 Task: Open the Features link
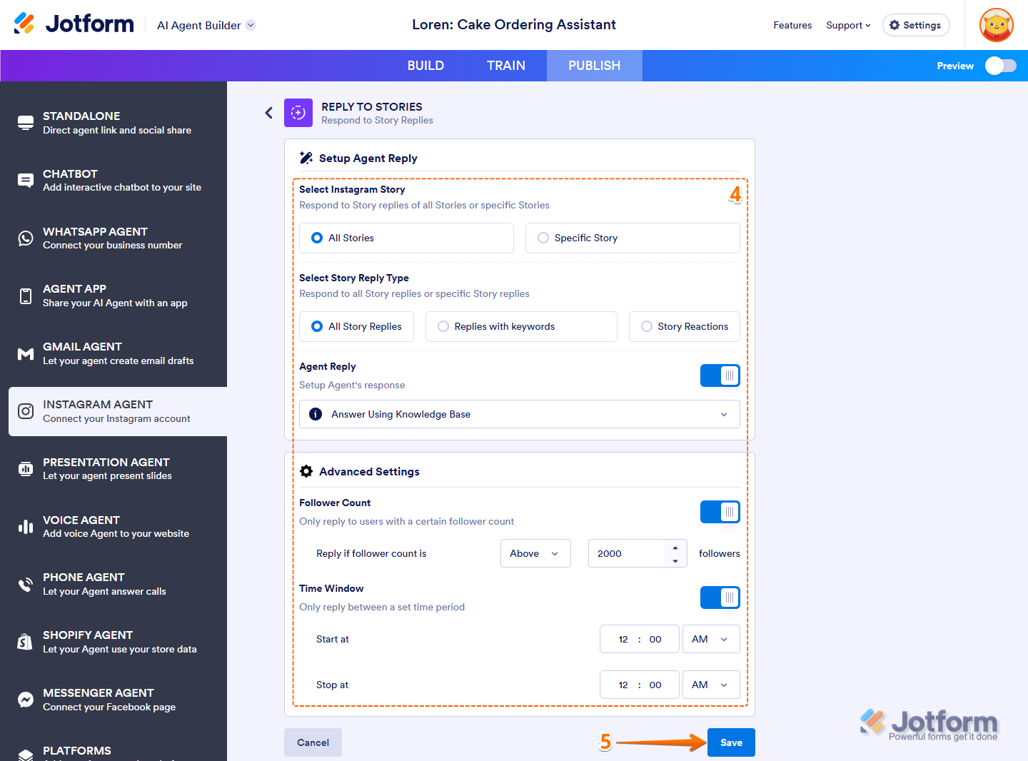pyautogui.click(x=792, y=25)
